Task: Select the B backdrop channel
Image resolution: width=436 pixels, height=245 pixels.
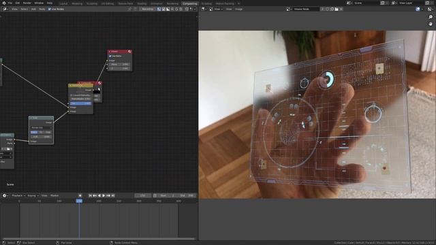Action: (x=181, y=9)
